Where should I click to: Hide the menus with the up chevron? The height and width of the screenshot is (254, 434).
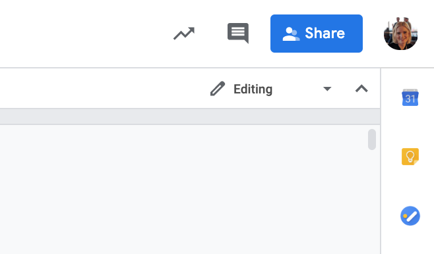(x=361, y=89)
